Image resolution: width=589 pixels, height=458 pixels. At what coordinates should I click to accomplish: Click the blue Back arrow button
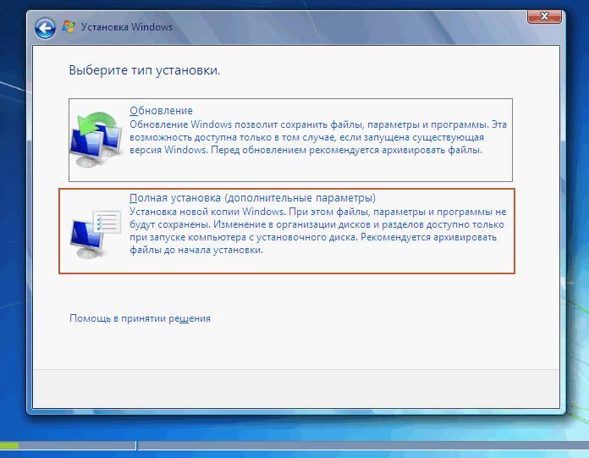(x=45, y=28)
